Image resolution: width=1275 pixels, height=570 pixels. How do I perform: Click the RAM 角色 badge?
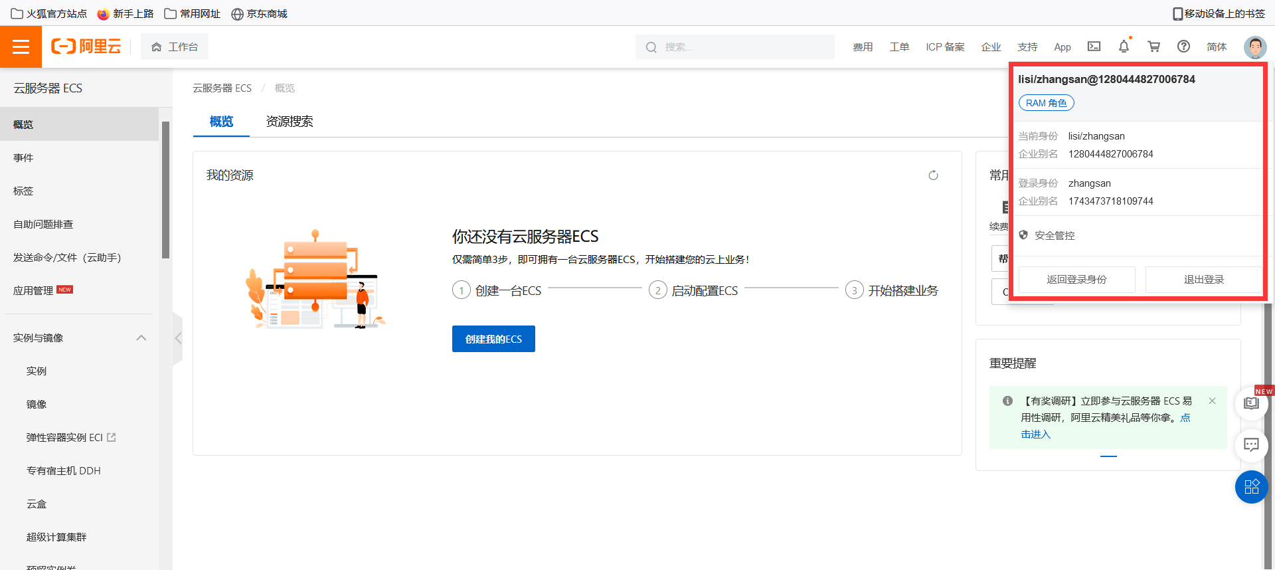coord(1046,103)
